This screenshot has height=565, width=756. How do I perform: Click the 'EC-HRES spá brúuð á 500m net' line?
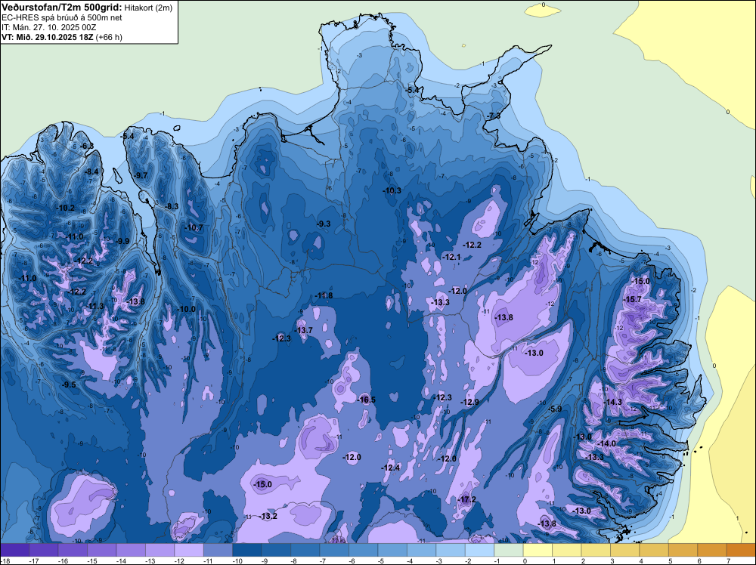62,17
